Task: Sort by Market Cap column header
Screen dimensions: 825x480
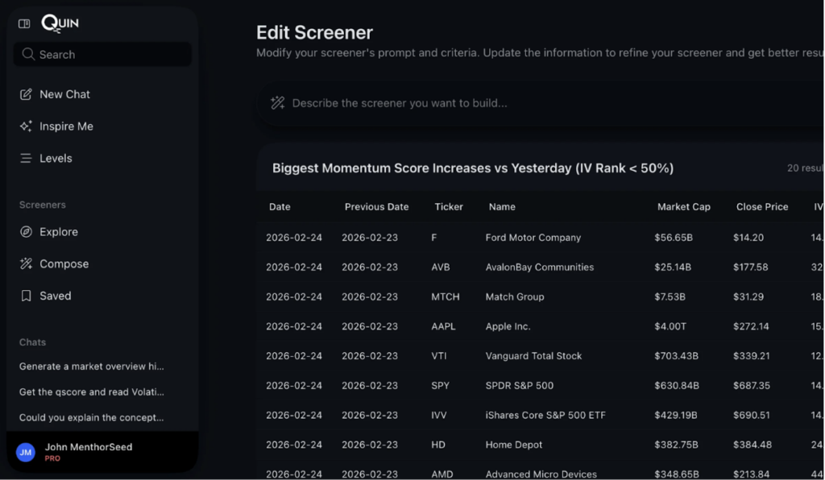Action: point(684,207)
